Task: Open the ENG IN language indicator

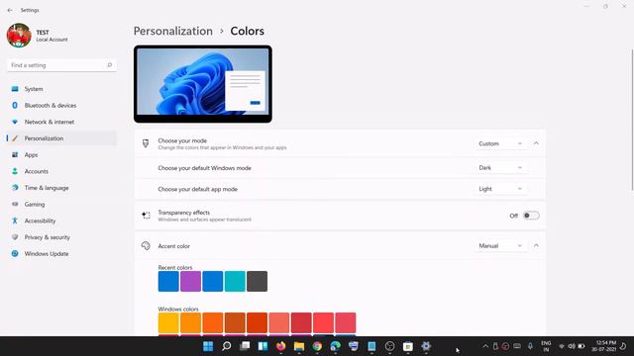Action: click(546, 346)
